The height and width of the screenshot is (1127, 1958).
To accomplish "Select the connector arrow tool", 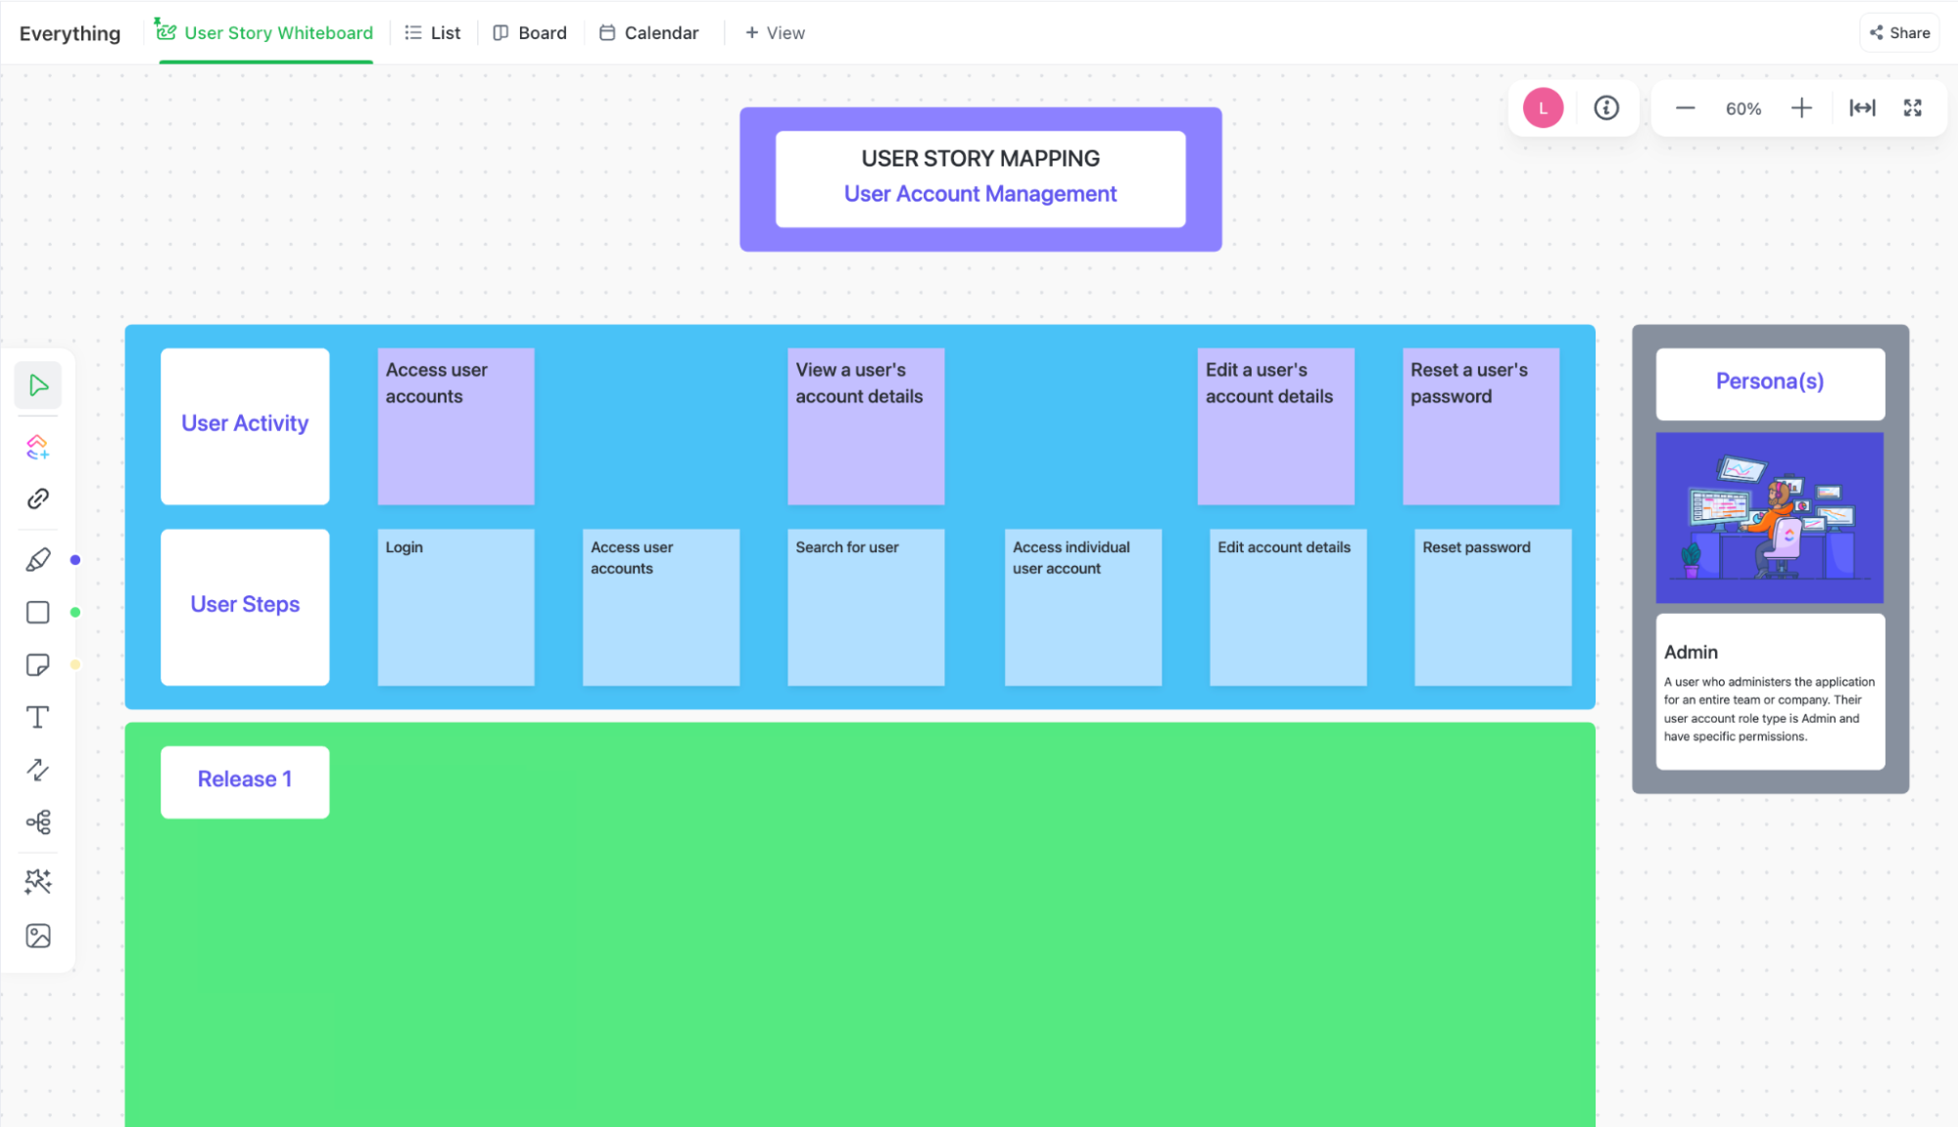I will click(38, 770).
